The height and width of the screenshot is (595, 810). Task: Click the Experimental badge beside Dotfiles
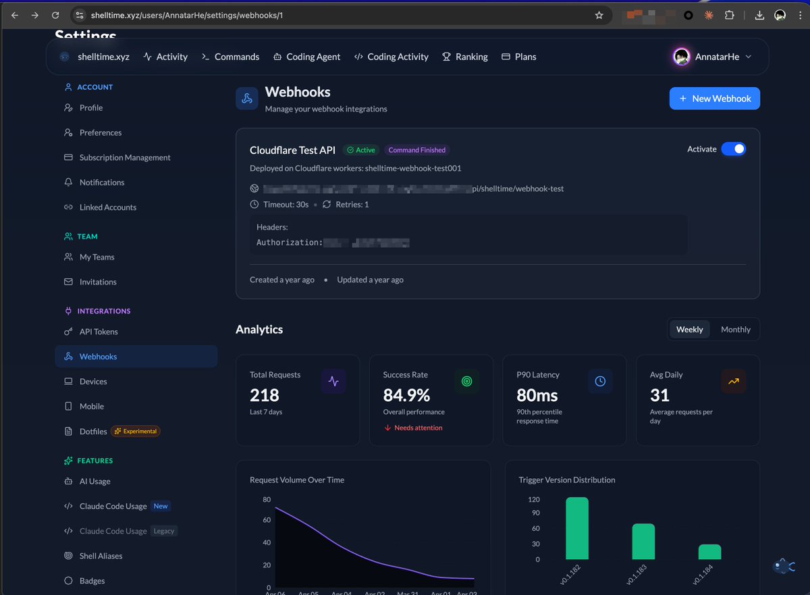136,431
